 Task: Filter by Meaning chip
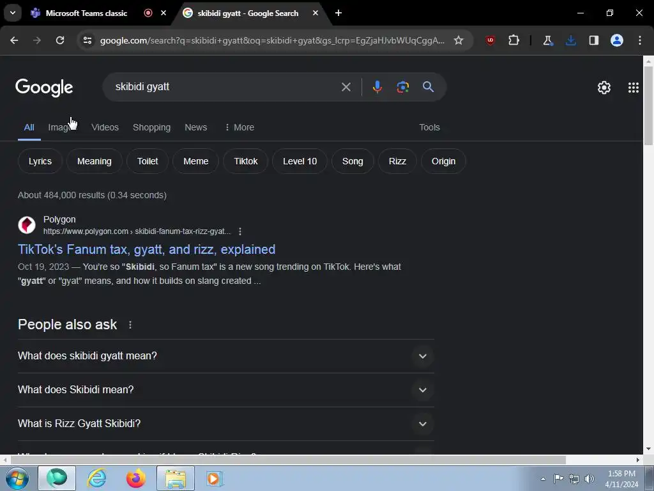click(x=95, y=161)
